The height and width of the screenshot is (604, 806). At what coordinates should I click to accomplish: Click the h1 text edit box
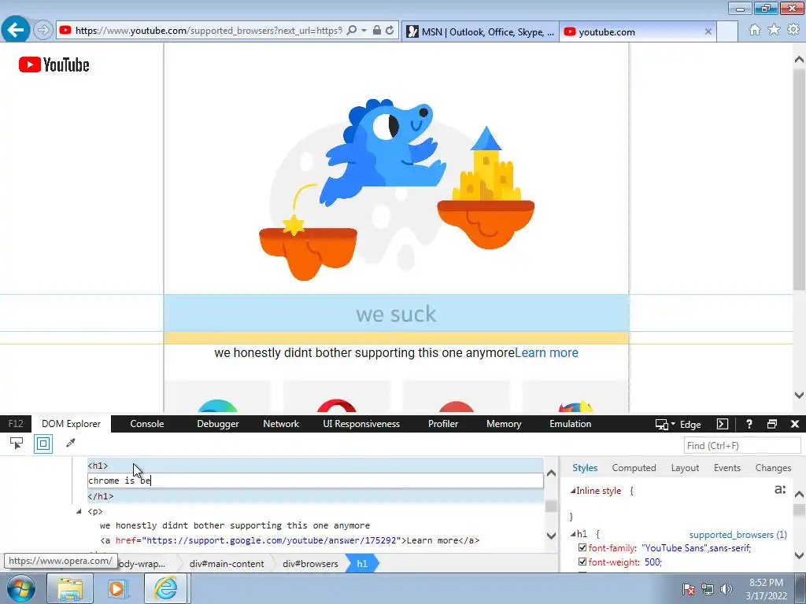(x=315, y=481)
